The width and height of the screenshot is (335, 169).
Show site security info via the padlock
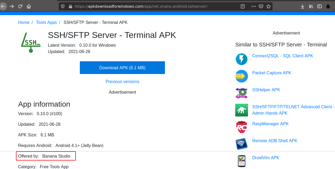(70, 6)
